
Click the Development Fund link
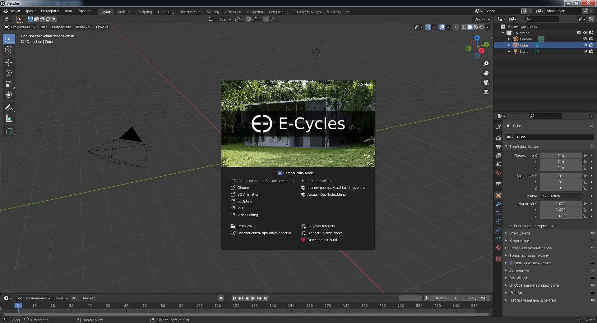(x=322, y=240)
